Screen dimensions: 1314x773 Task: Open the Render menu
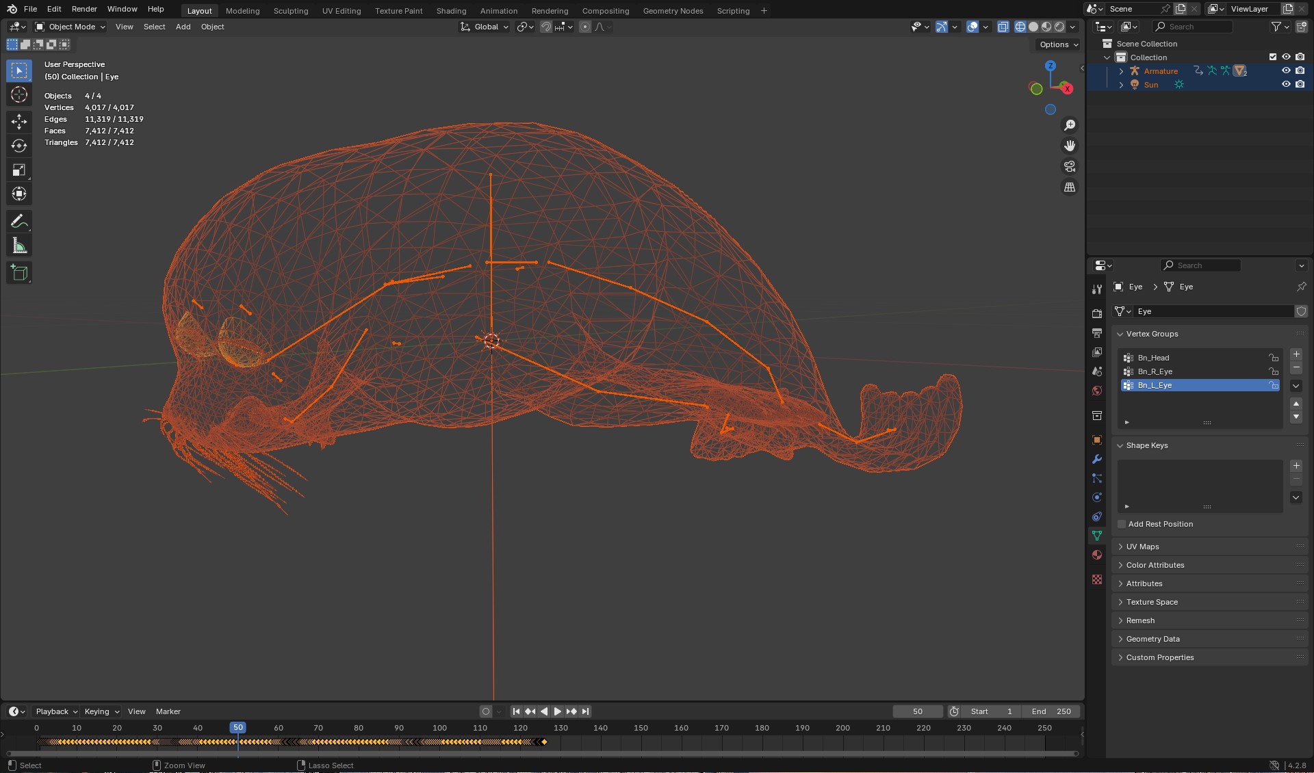coord(84,9)
